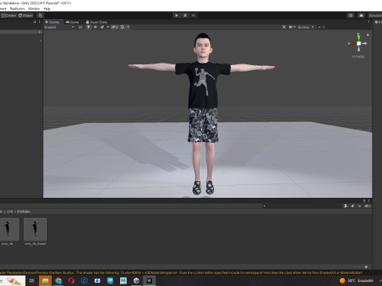The height and width of the screenshot is (286, 382).
Task: Open the weather widget in the taskbar
Action: [x=357, y=280]
